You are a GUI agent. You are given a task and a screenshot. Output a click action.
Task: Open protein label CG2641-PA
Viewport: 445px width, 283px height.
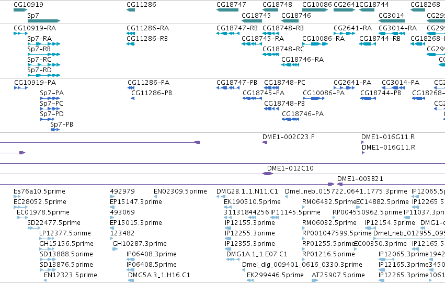point(352,83)
